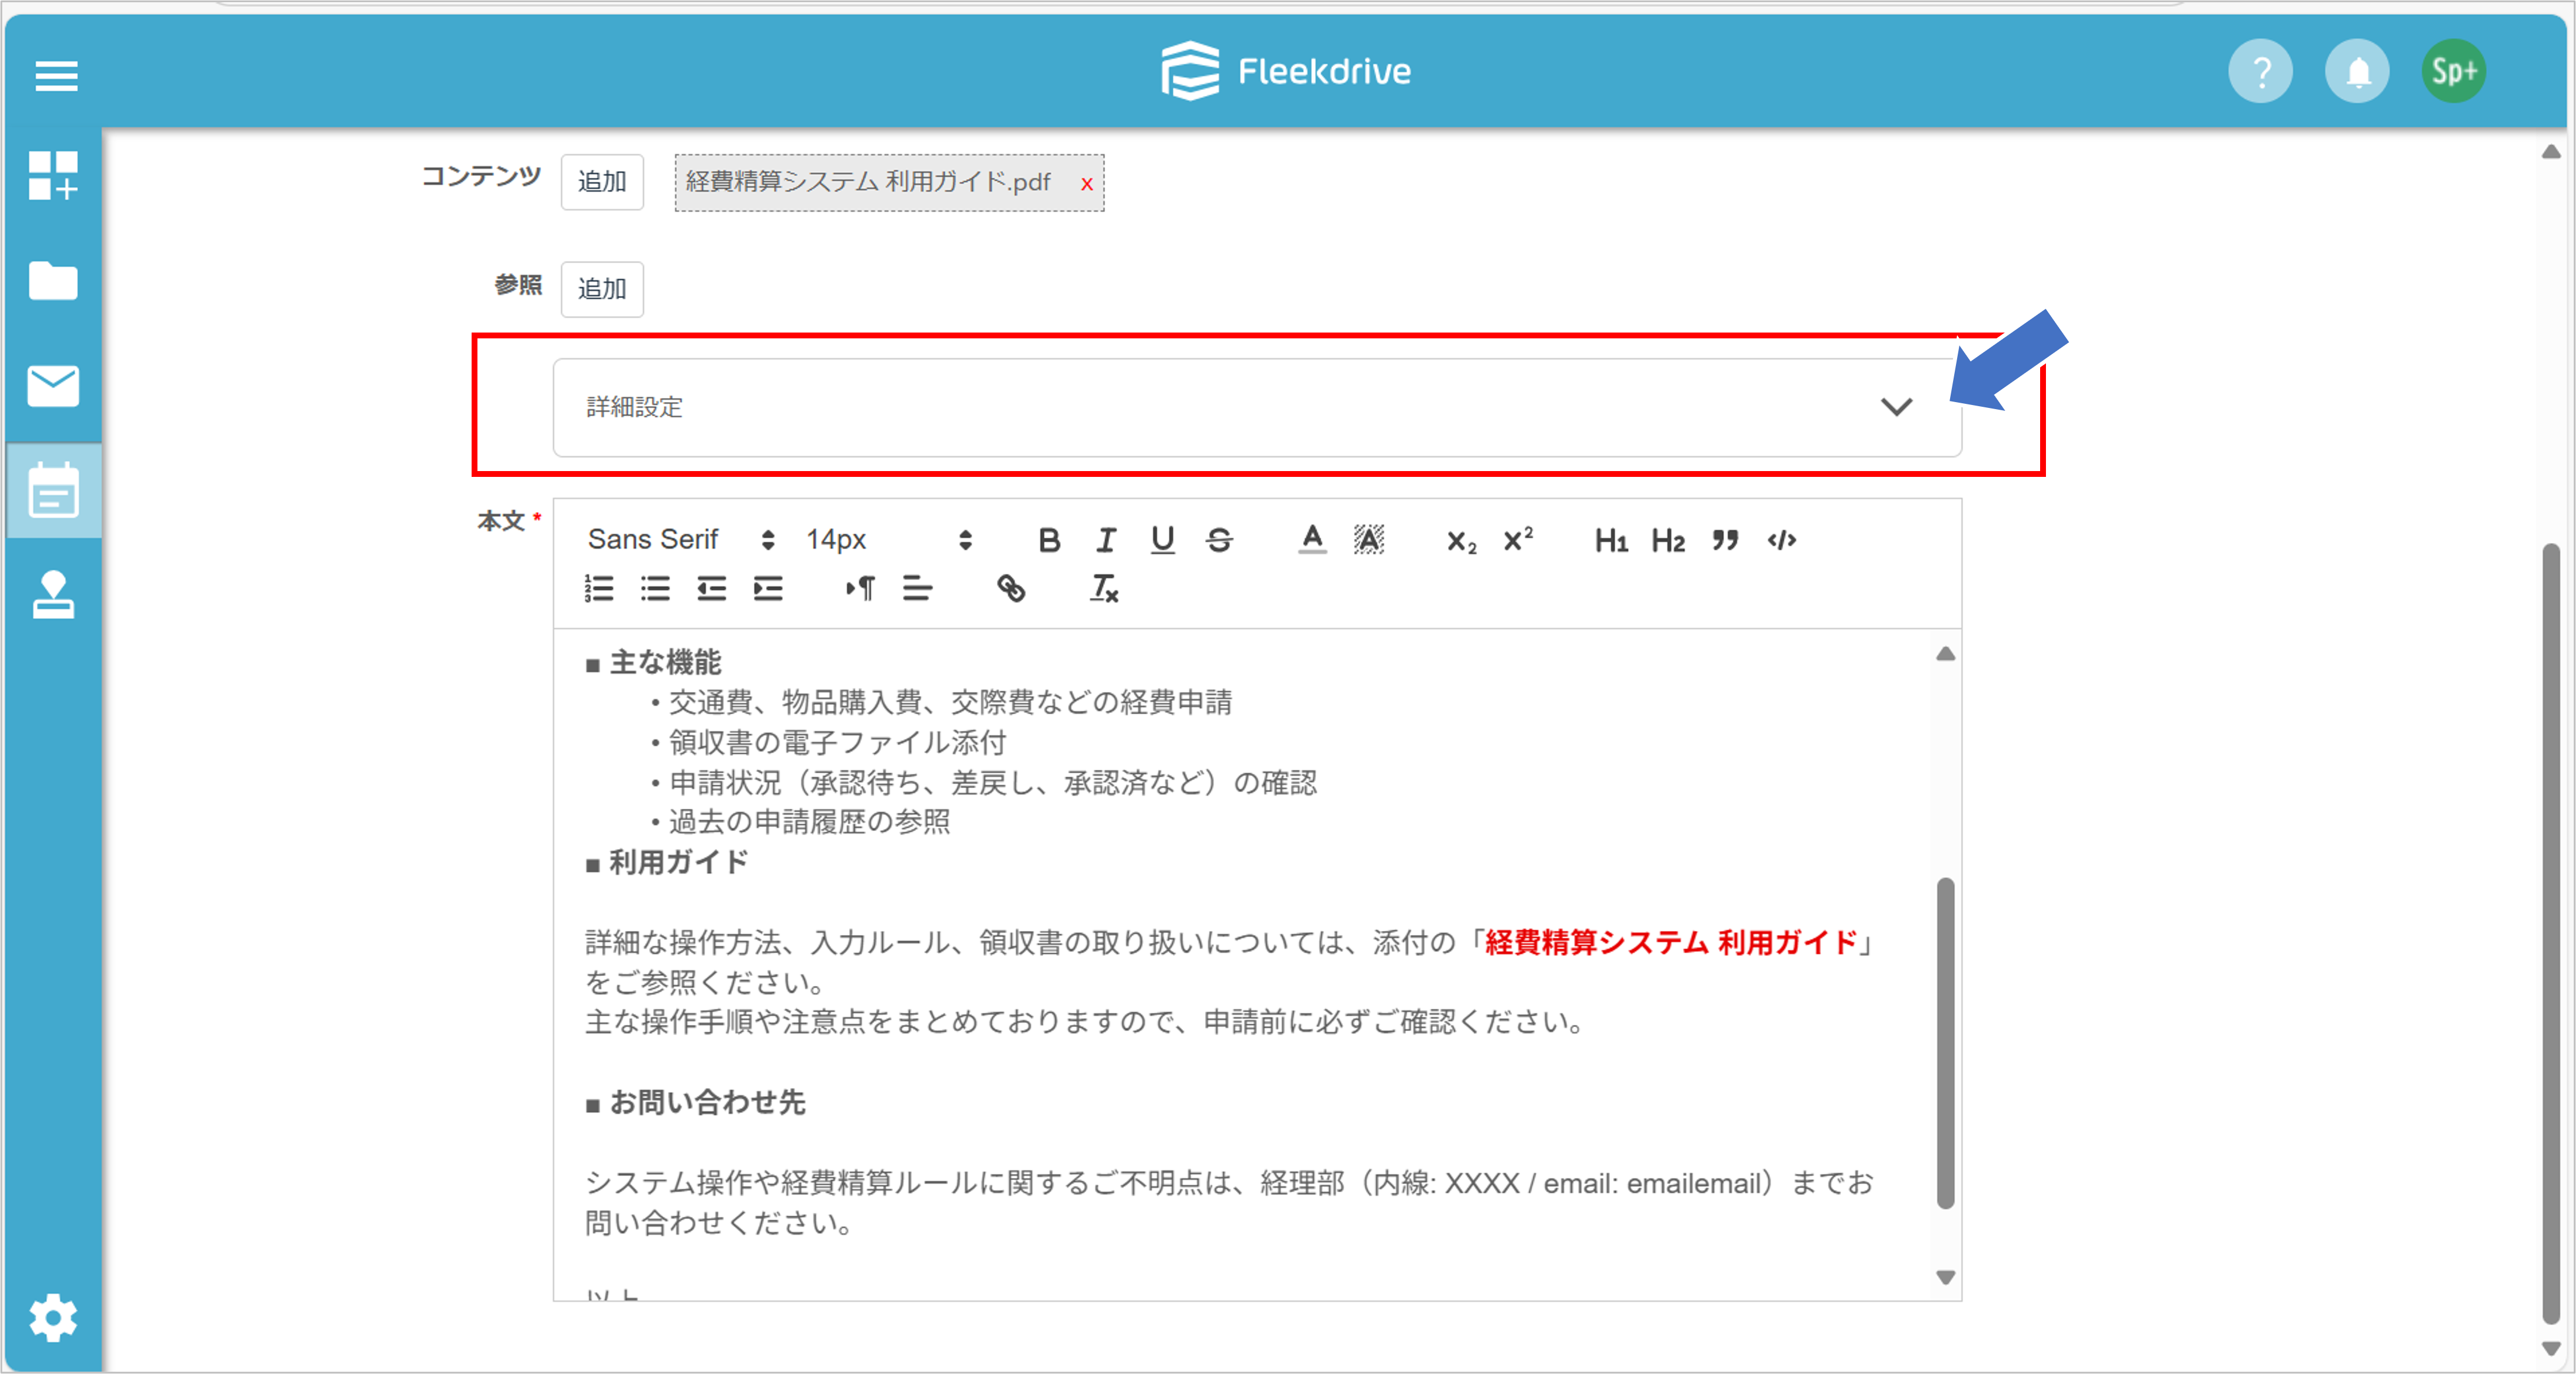Insert a code block
Screen dimensions: 2576x1374
click(x=1782, y=540)
